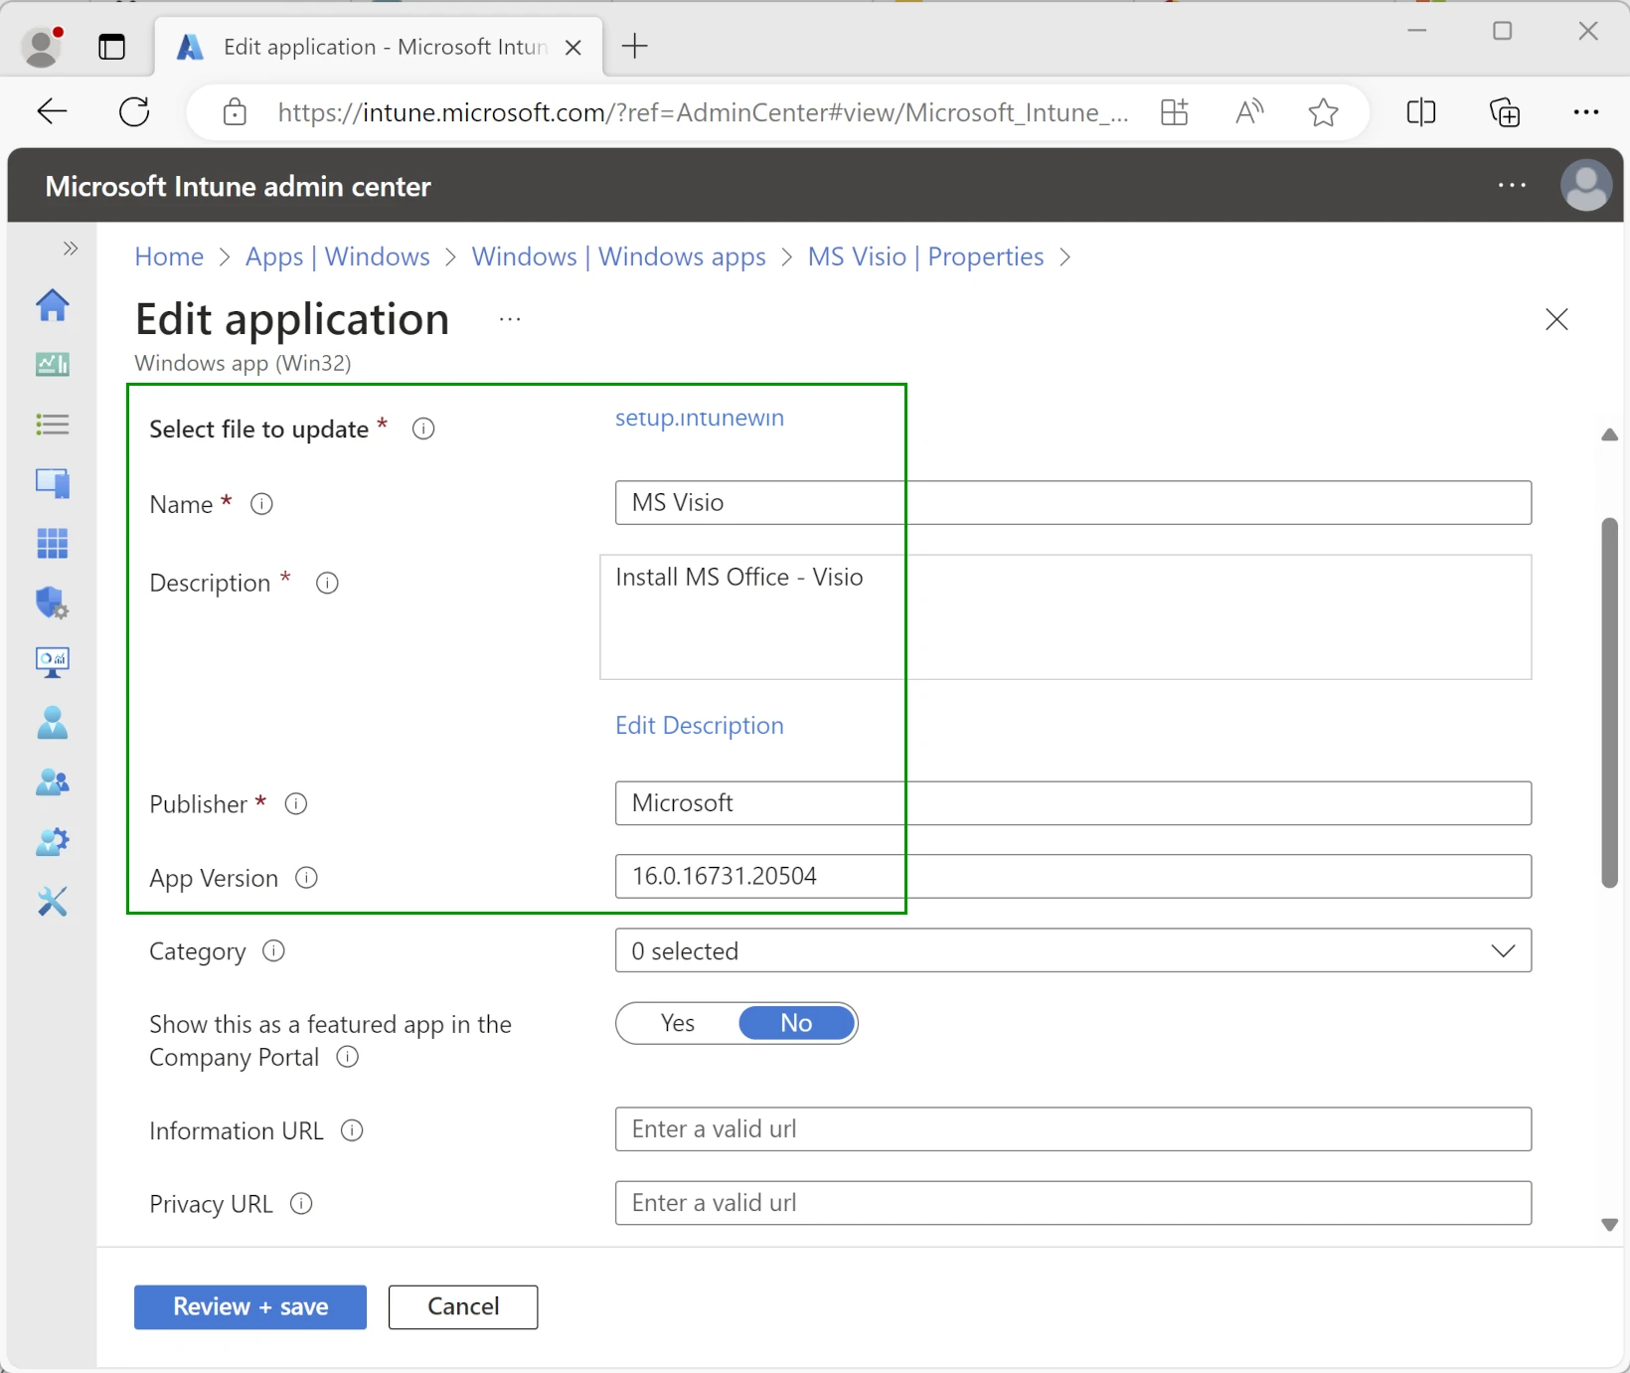Open the address bar apps icon
Screen dimensions: 1630x1373
(x=1175, y=112)
